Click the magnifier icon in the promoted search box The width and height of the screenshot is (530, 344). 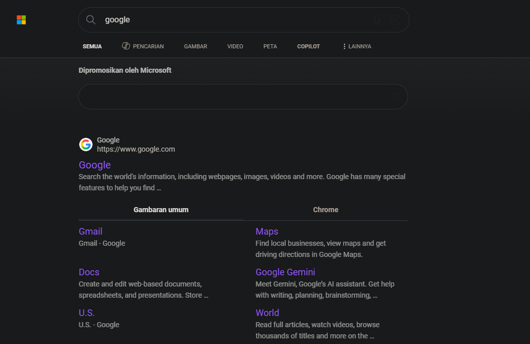395,97
